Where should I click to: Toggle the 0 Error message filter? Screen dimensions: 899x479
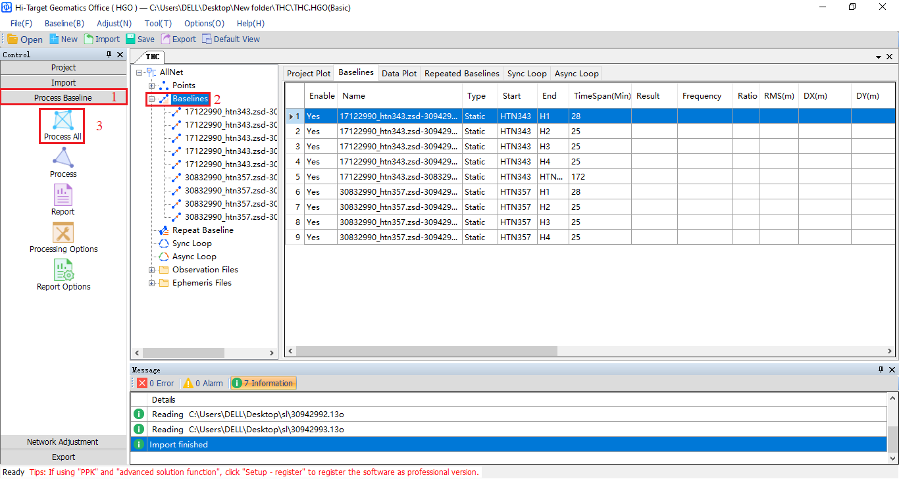pyautogui.click(x=155, y=383)
